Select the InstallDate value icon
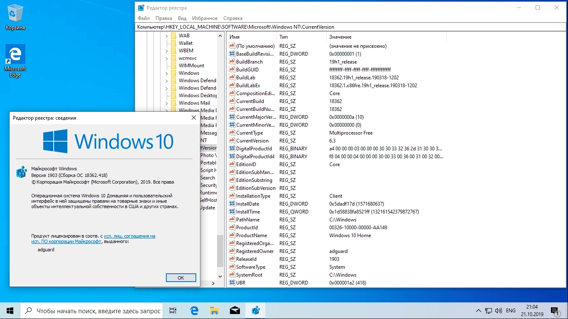568x319 pixels. [232, 204]
